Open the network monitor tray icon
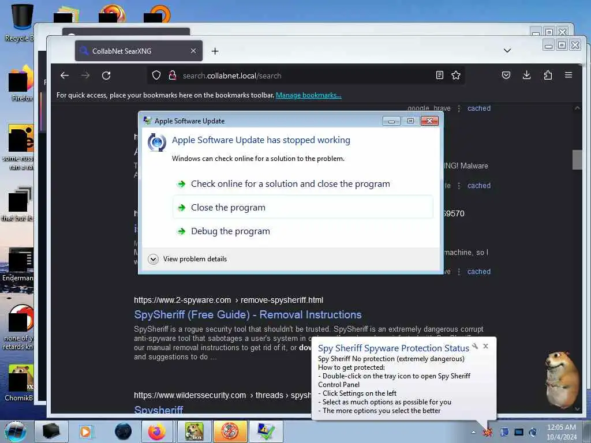This screenshot has height=443, width=591. click(519, 432)
